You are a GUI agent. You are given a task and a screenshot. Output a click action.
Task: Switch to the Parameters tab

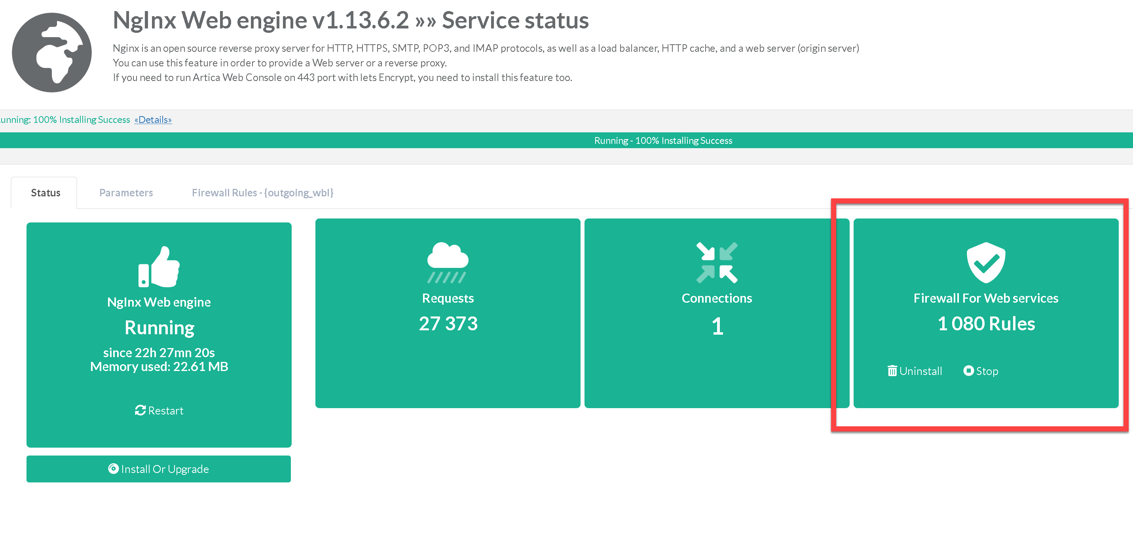tap(126, 193)
